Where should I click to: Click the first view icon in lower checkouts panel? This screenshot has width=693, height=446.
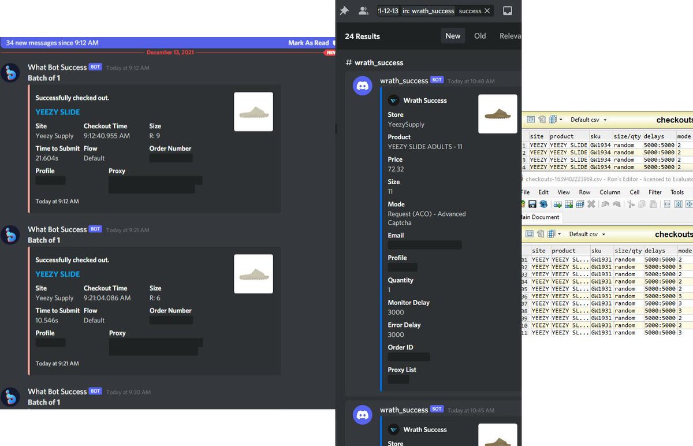click(x=530, y=234)
